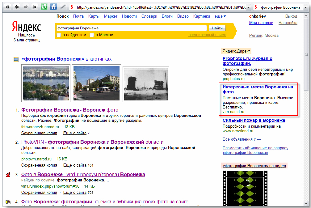Open the Почта service link
This screenshot has height=208, width=311.
[x=78, y=16]
